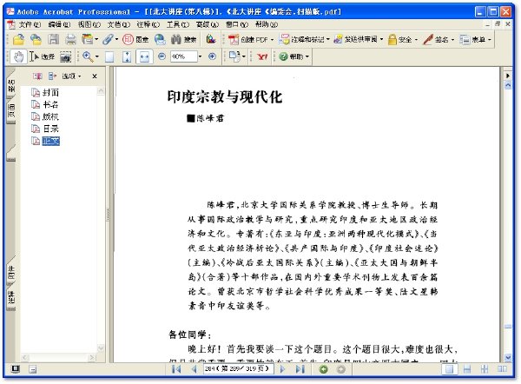Screen dimensions: 521x384
Task: Select the Hand tool
Action: click(18, 56)
